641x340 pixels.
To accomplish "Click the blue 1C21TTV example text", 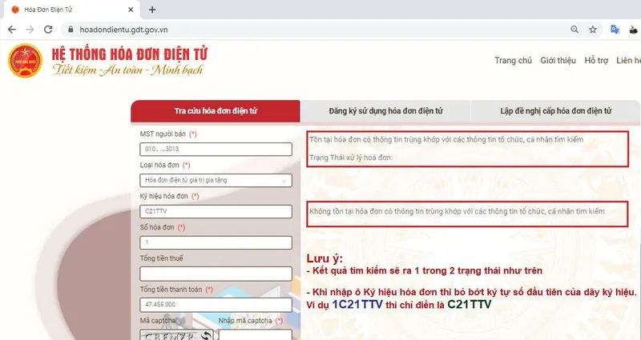I will point(357,305).
